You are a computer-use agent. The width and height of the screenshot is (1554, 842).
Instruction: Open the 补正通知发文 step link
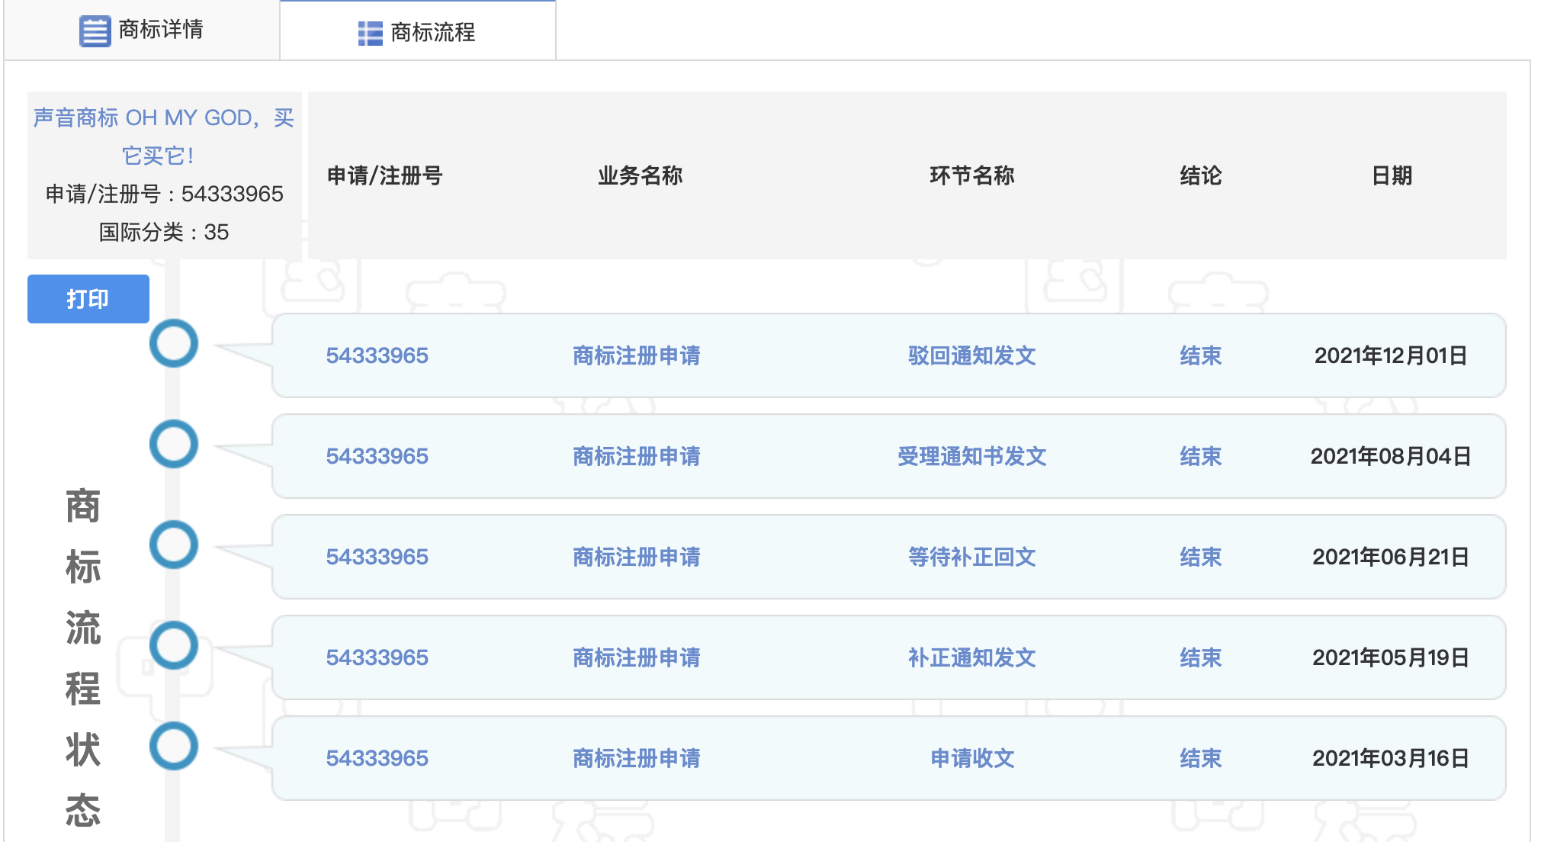point(971,657)
